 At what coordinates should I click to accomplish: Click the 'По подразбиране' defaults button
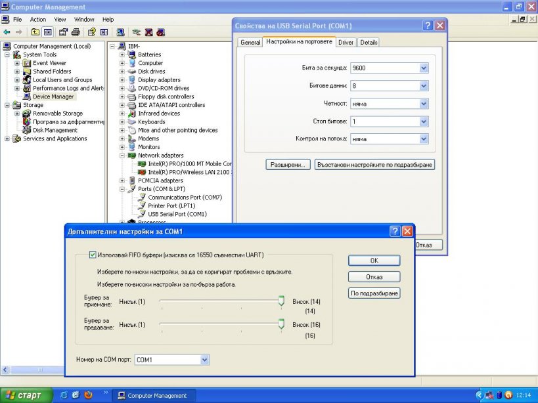374,293
